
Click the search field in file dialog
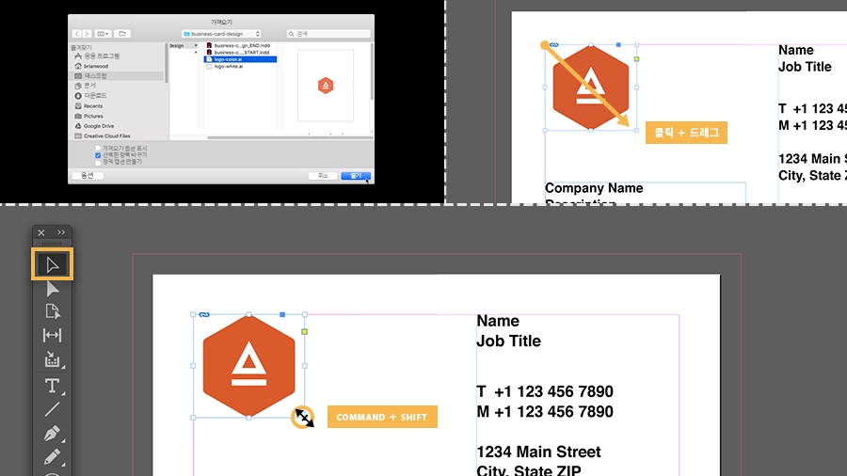click(x=328, y=34)
